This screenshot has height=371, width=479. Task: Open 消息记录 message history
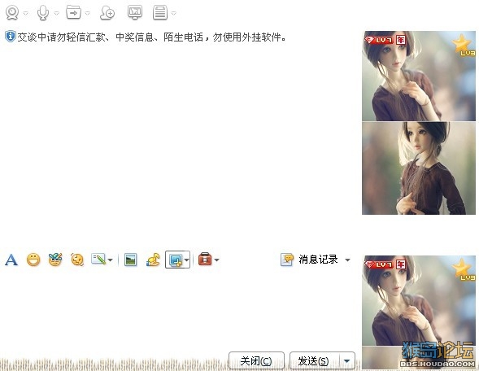318,260
